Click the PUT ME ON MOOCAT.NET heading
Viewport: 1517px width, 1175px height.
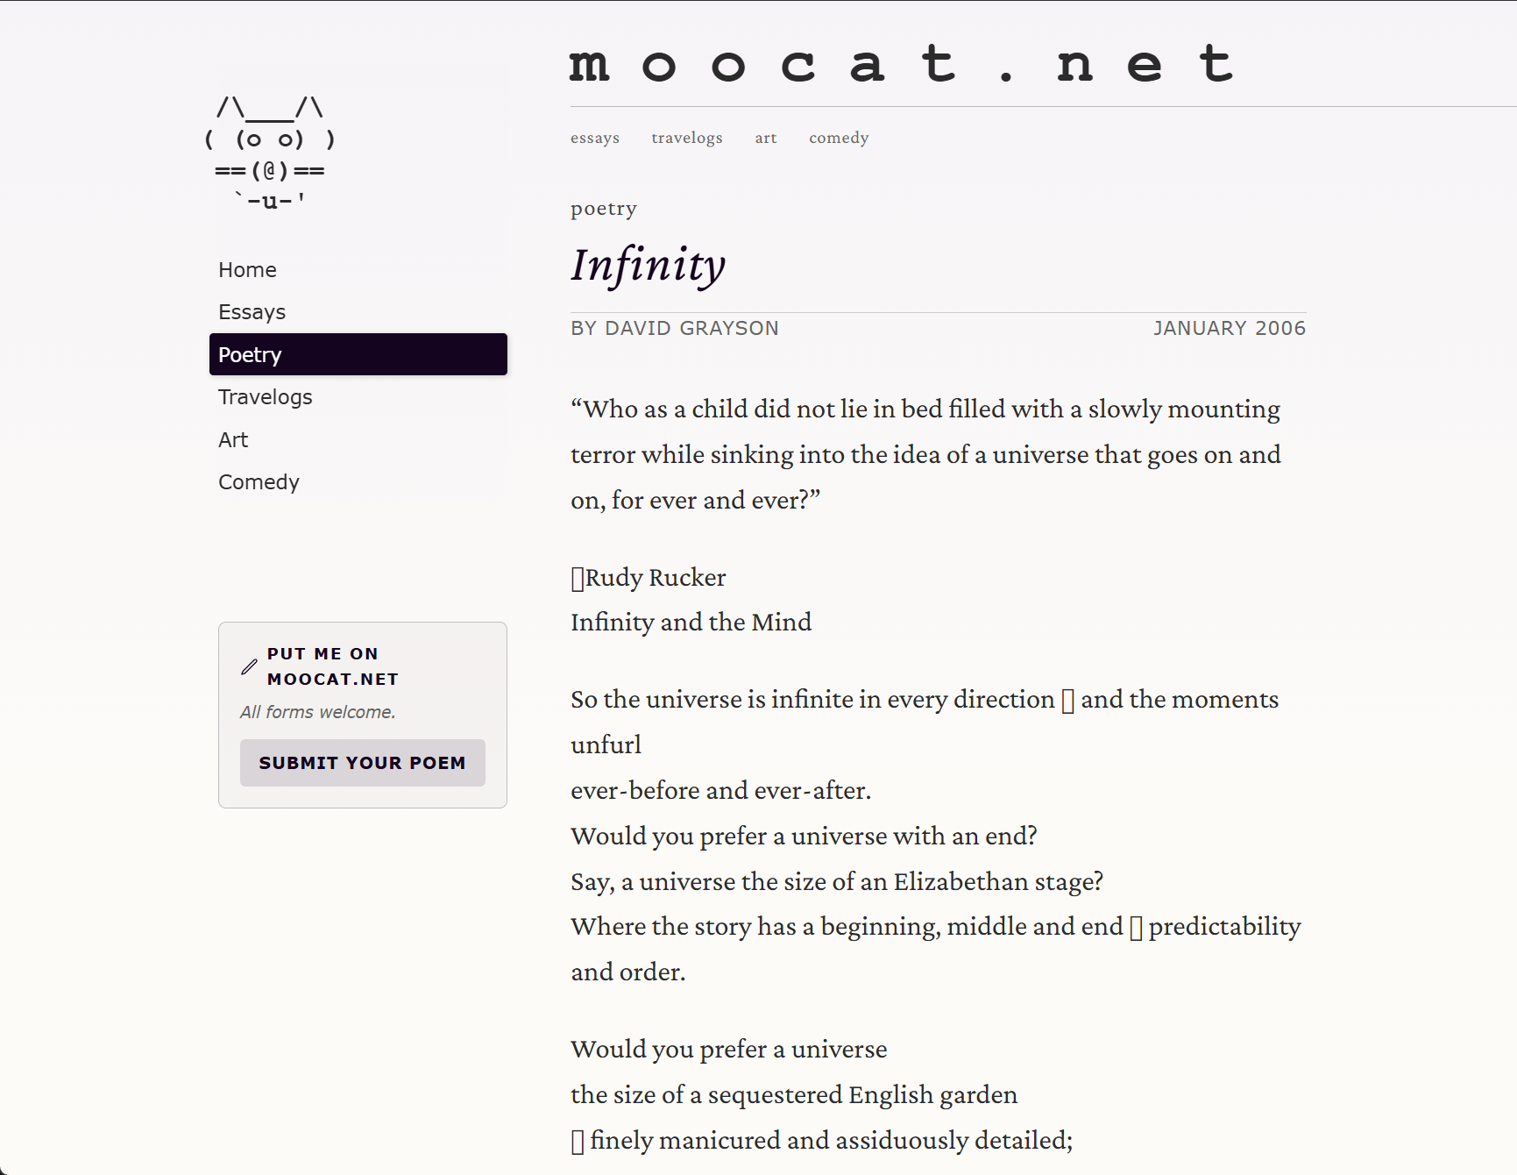click(333, 666)
